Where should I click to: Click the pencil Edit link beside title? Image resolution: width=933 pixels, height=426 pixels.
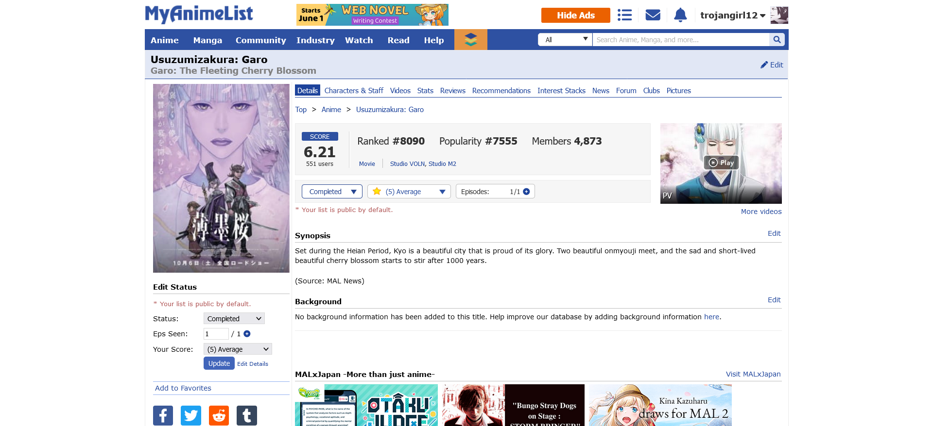(772, 65)
